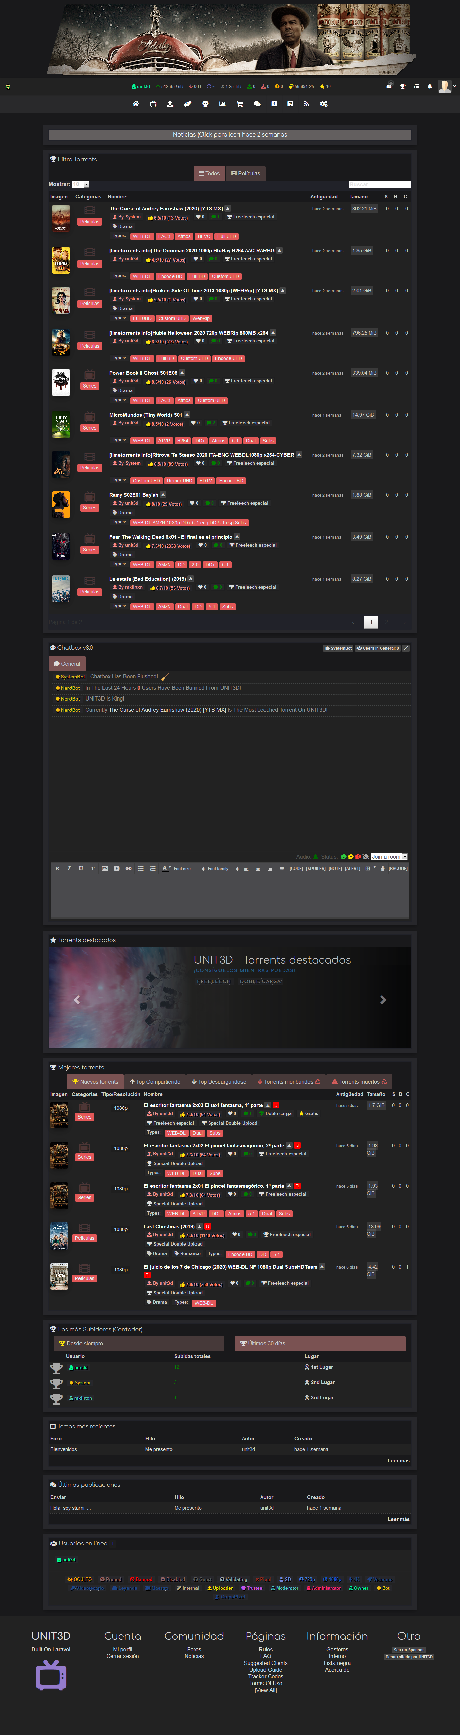
Task: Click the Buscar torrent search field
Action: pos(379,184)
